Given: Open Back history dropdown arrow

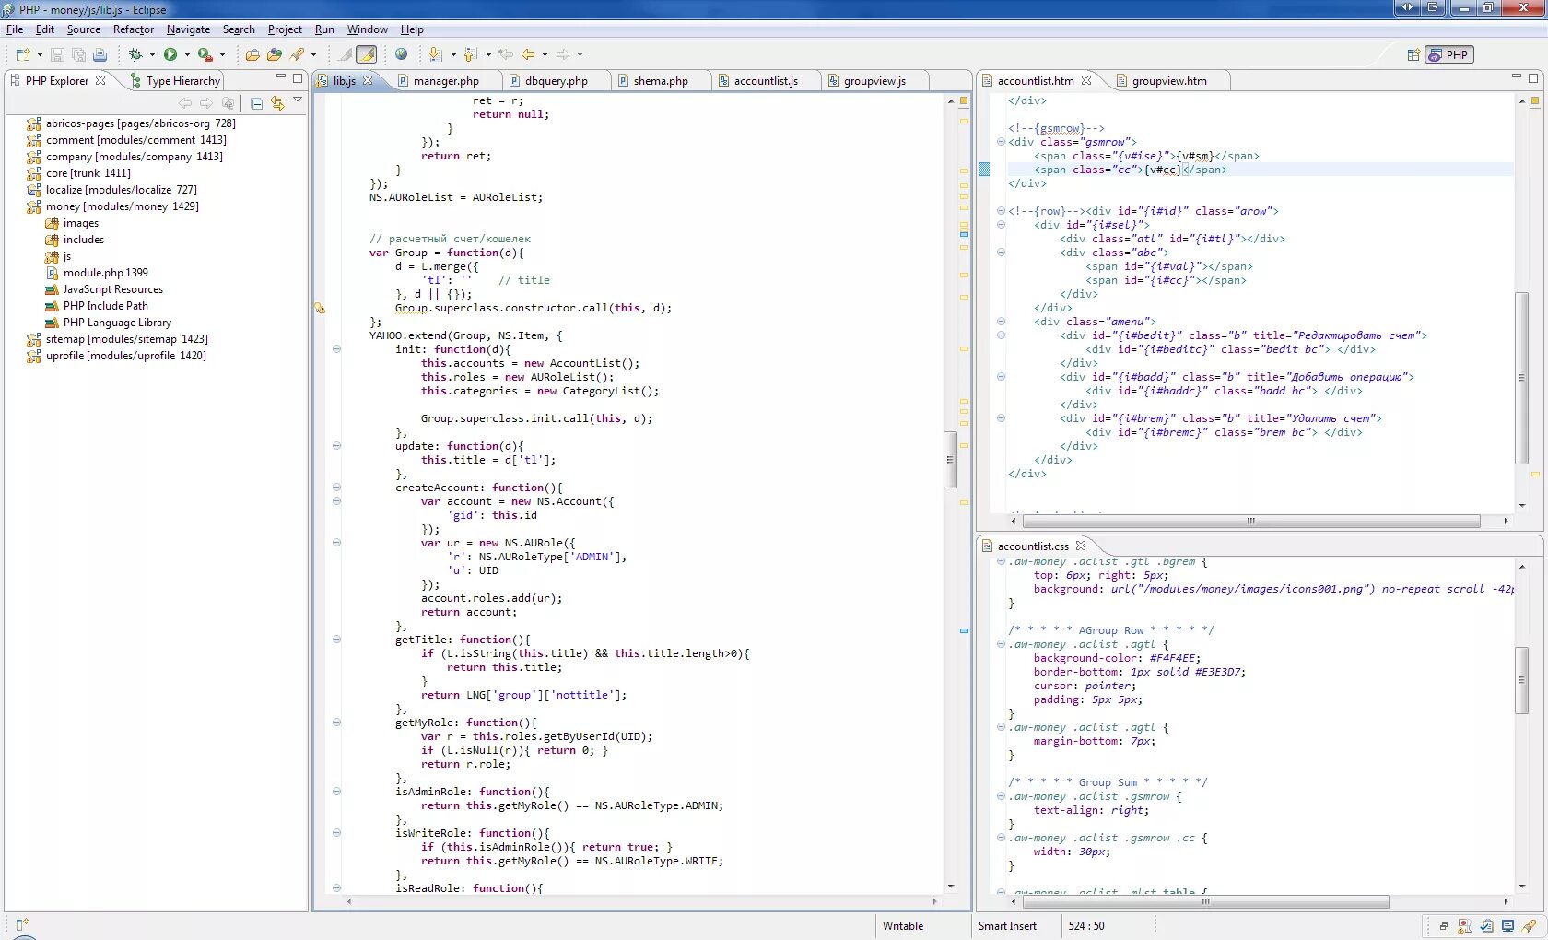Looking at the screenshot, I should point(545,55).
